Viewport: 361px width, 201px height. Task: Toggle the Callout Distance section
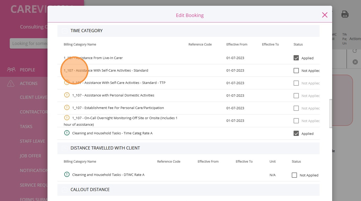pos(65,190)
